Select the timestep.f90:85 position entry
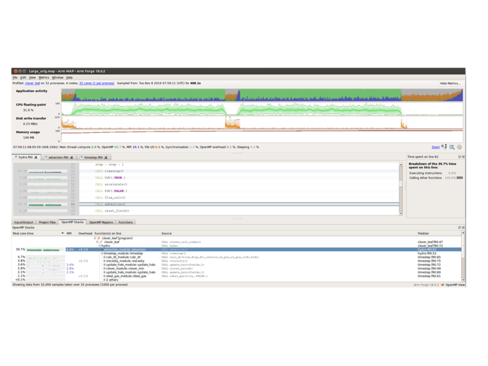Image resolution: width=488 pixels, height=366 pixels. [x=429, y=257]
